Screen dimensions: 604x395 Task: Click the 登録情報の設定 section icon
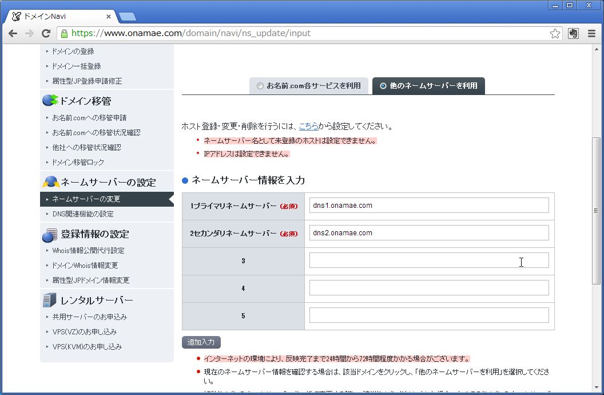tap(50, 235)
